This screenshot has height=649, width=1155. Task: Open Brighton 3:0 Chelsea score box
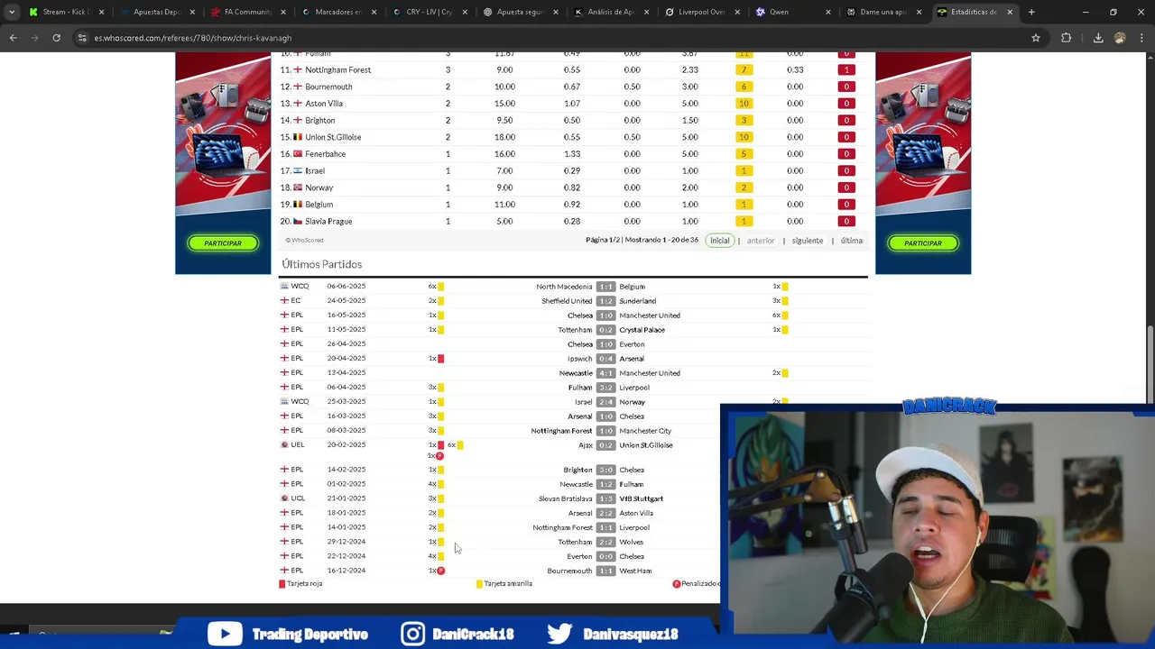coord(605,470)
